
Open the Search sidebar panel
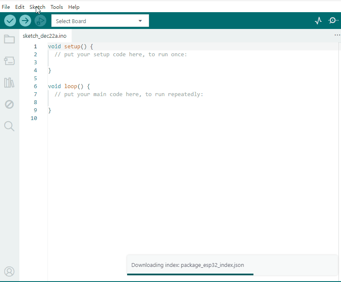pos(9,126)
